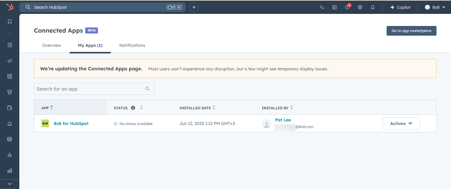Viewport: 451px width, 189px height.
Task: Click the Connected Apps page heading
Action: pyautogui.click(x=58, y=30)
